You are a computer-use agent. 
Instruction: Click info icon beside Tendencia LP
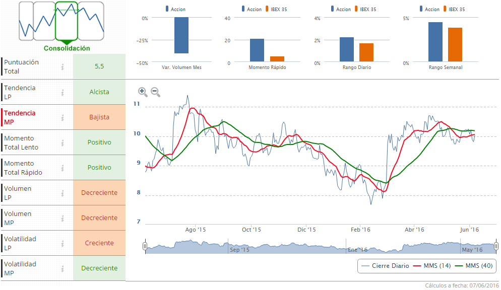(62, 92)
